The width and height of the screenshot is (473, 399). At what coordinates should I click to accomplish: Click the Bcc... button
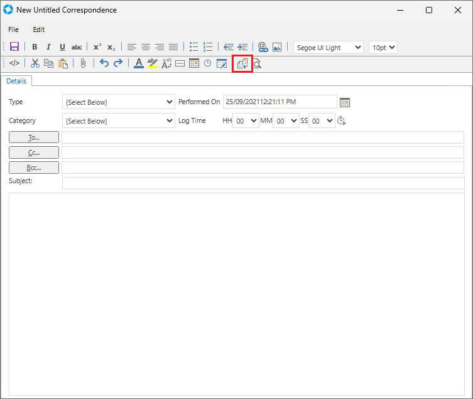click(34, 168)
